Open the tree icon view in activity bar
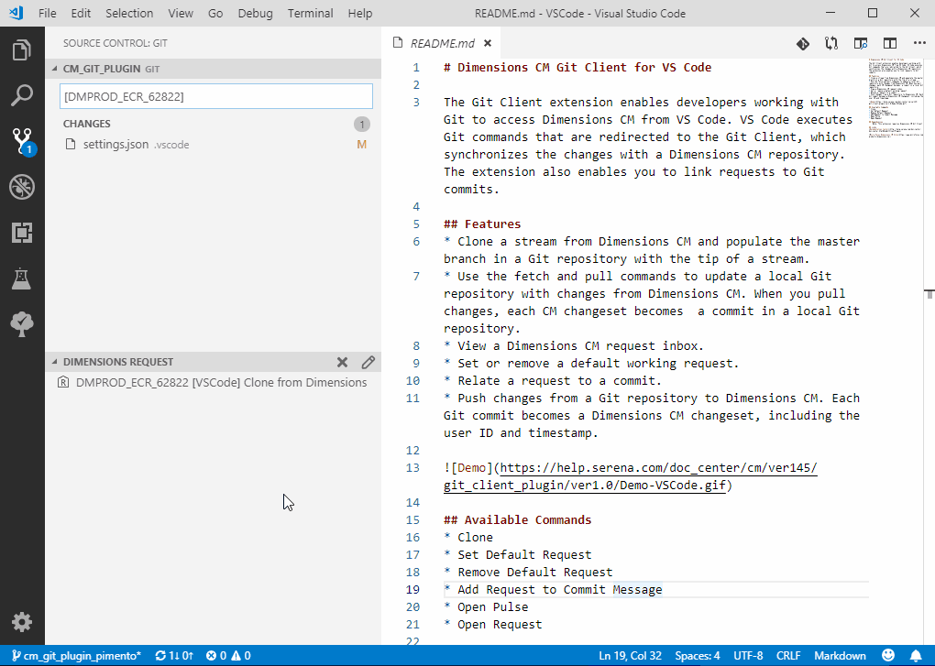The image size is (935, 666). [22, 324]
